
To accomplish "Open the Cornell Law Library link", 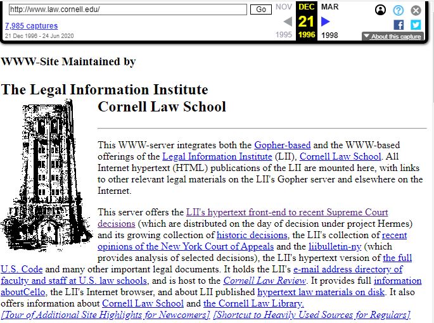I will [253, 303].
